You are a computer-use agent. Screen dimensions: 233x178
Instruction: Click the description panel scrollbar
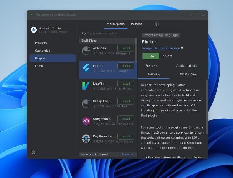pyautogui.click(x=207, y=107)
